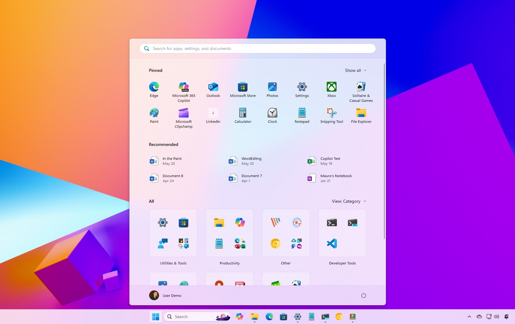515x324 pixels.
Task: Launch Edge from the pinned apps
Action: point(154,87)
